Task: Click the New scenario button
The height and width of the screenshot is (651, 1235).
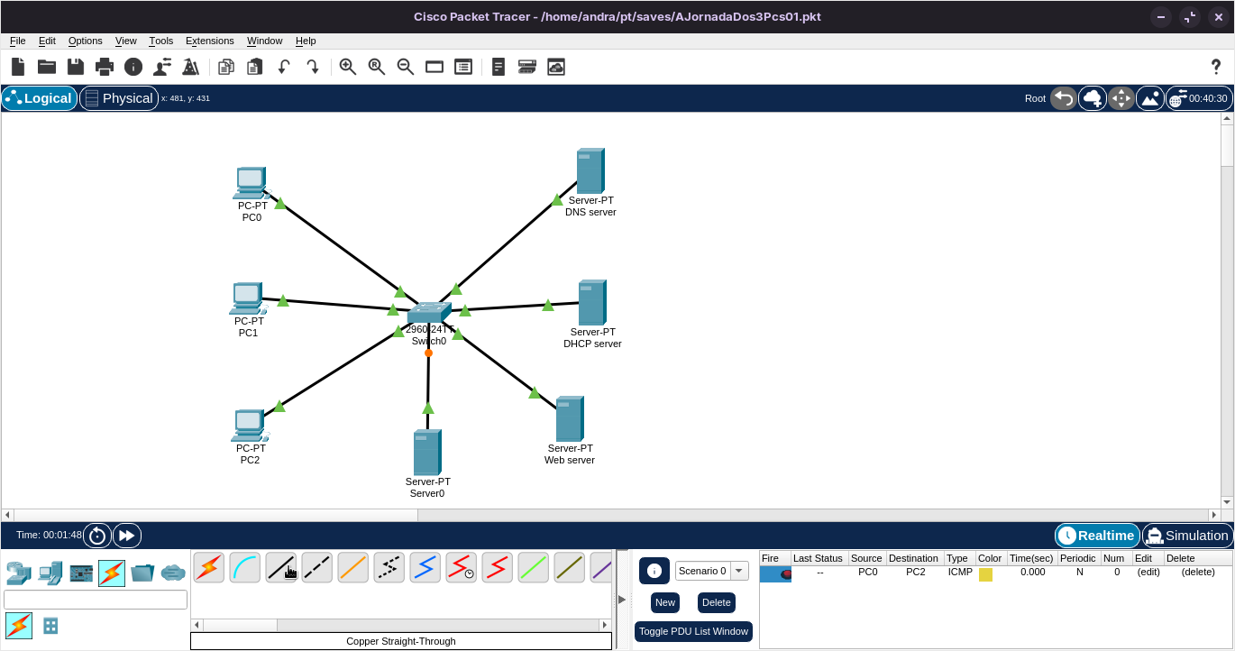Action: [x=665, y=602]
